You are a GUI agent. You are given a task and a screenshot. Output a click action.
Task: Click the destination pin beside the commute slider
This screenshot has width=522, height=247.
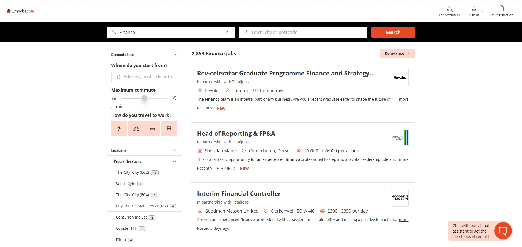pyautogui.click(x=175, y=98)
